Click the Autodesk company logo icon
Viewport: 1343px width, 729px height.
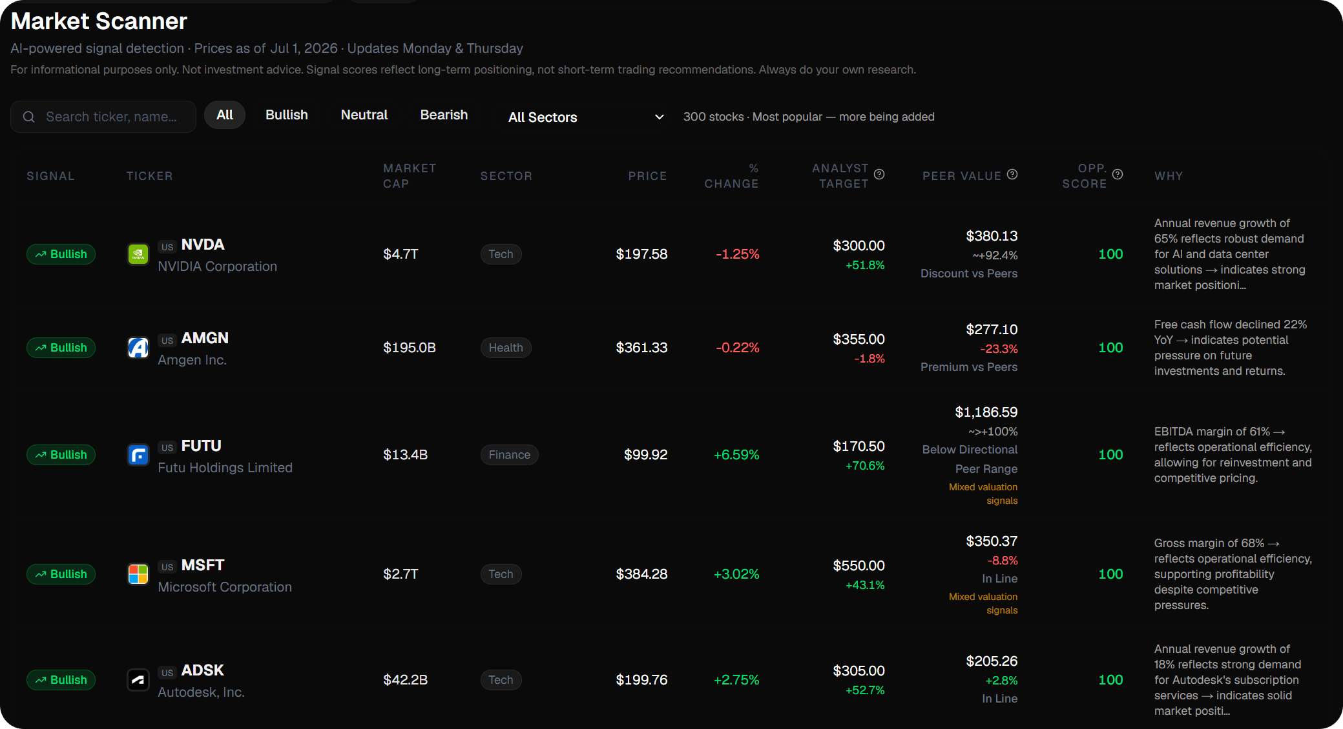138,680
